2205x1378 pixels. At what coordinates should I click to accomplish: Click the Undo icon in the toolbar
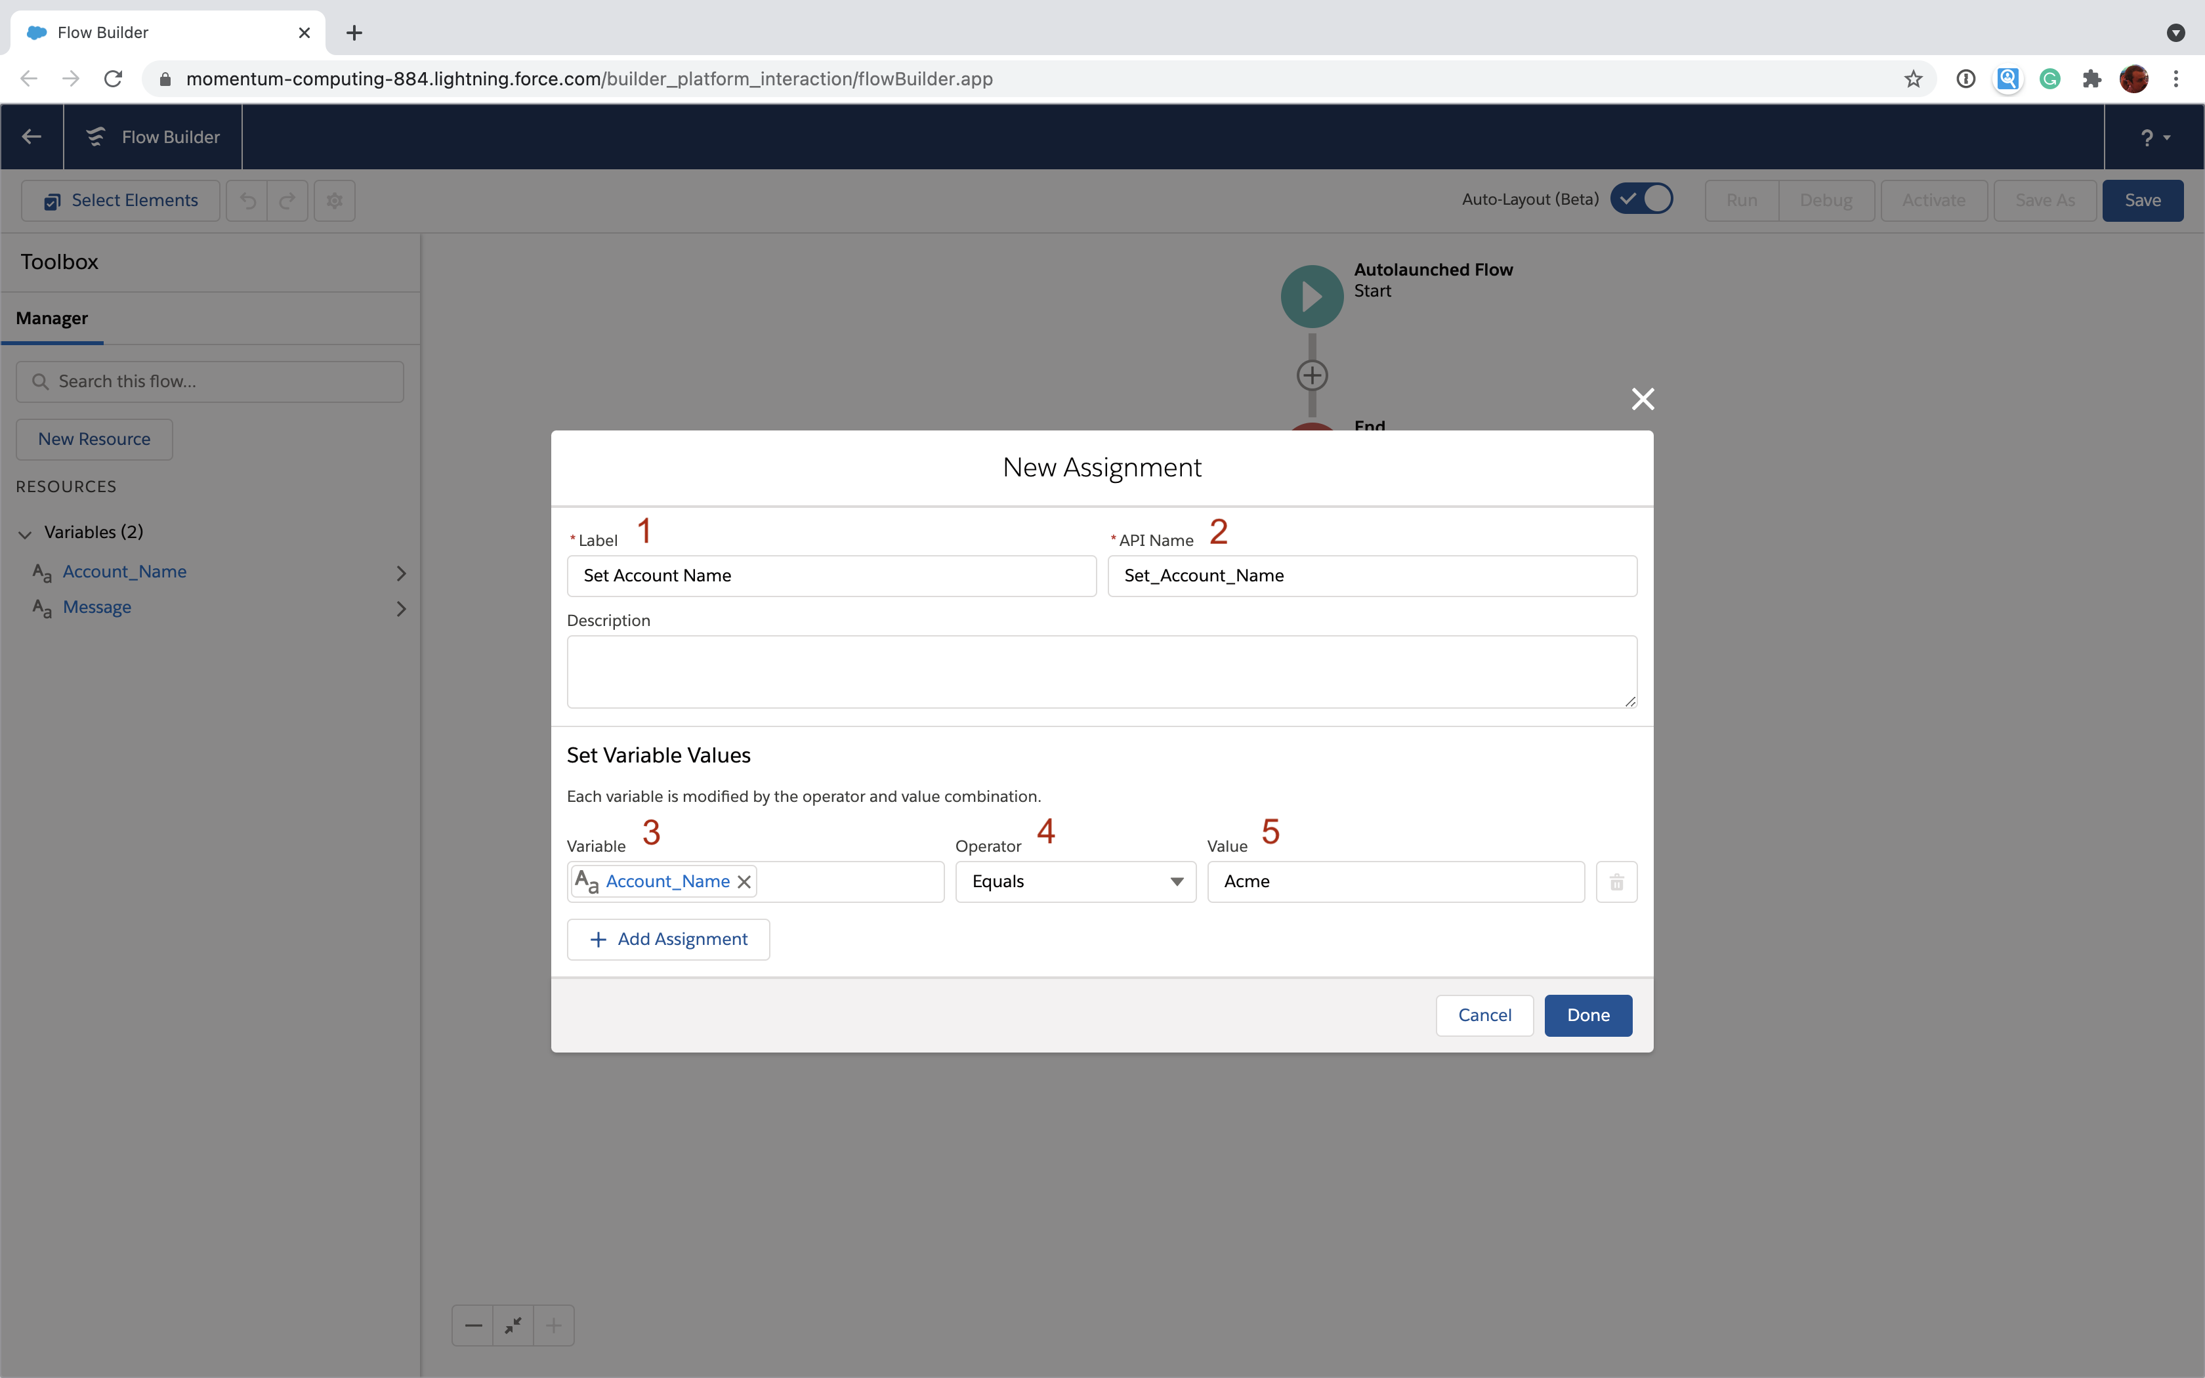point(247,199)
